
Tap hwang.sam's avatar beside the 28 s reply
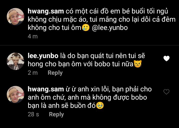(15, 95)
